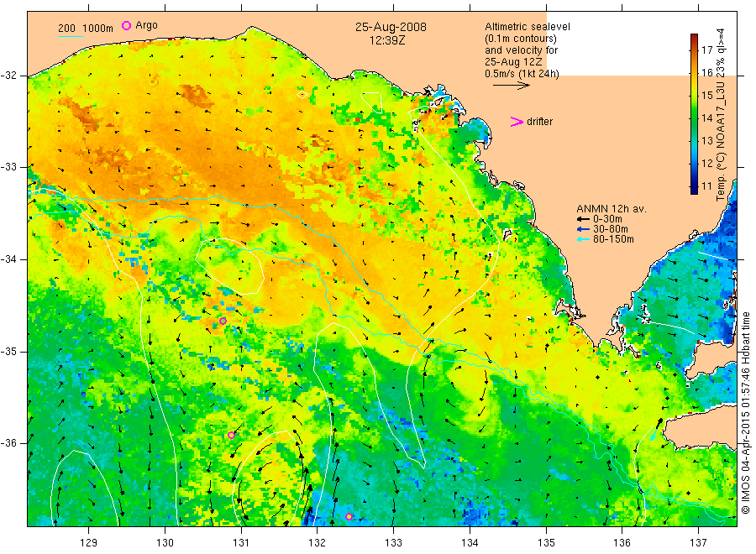Viewport: 756px width, 554px height.
Task: Click the longitude axis label "132"
Action: [x=318, y=542]
